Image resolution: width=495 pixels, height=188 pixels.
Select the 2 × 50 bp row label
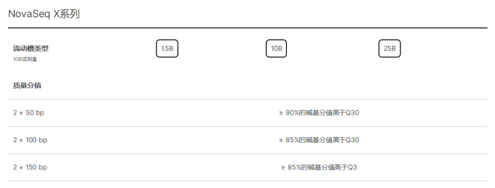[x=28, y=113]
